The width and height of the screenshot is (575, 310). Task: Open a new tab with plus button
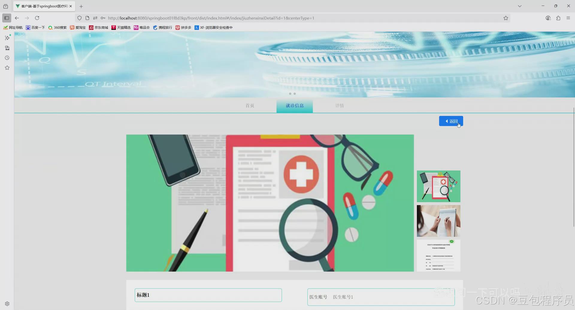[x=81, y=6]
